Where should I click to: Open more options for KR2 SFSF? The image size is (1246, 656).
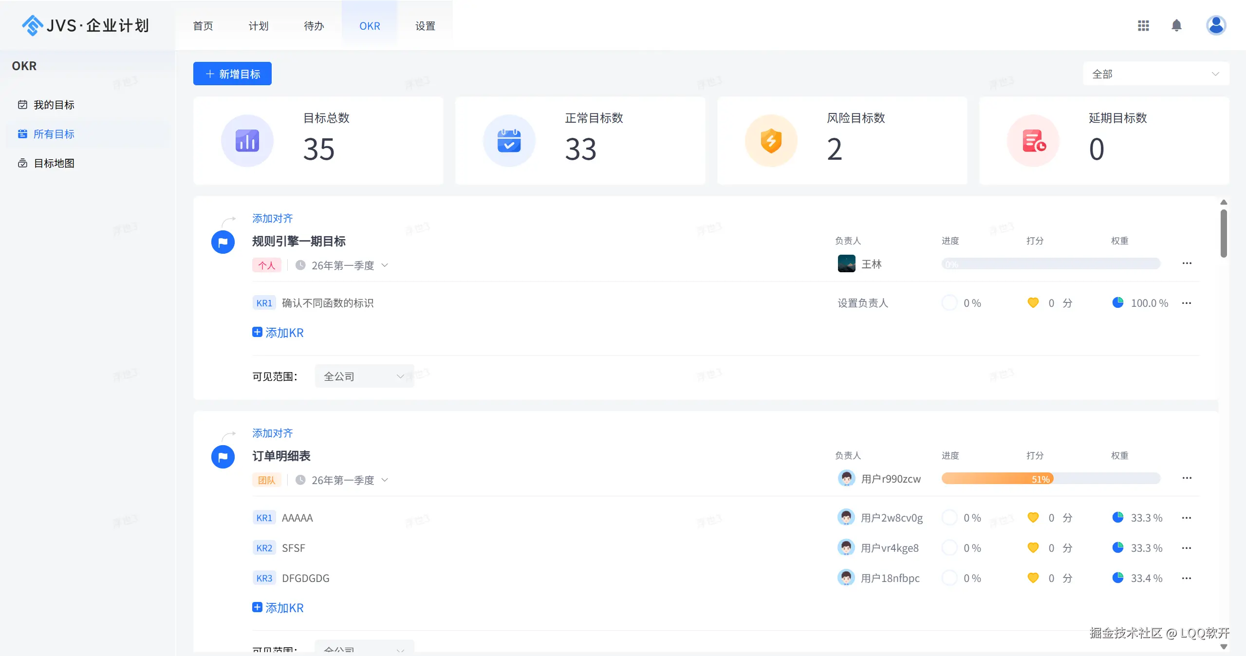pyautogui.click(x=1187, y=548)
